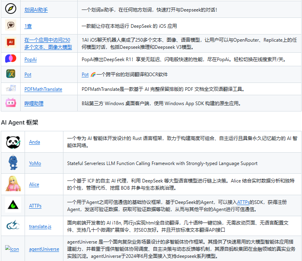
Task: Click the PDFMathTranslate logo icon
Action: 11,88
